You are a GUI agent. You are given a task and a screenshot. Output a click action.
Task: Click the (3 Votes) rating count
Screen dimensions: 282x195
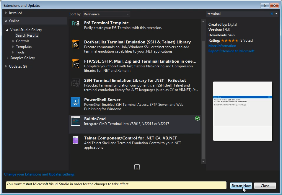pos(246,40)
